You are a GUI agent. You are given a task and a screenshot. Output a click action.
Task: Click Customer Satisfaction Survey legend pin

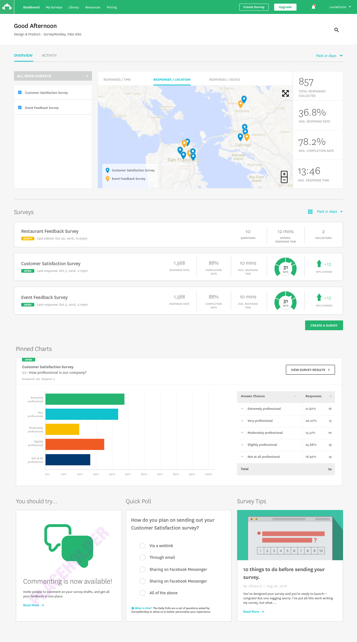[107, 170]
